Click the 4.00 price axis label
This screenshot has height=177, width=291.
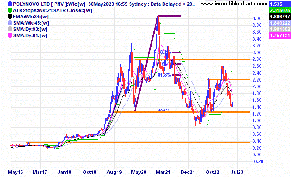point(257,18)
